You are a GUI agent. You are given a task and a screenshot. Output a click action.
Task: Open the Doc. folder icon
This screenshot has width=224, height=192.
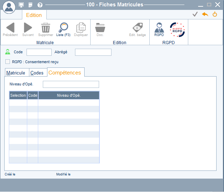tap(100, 30)
